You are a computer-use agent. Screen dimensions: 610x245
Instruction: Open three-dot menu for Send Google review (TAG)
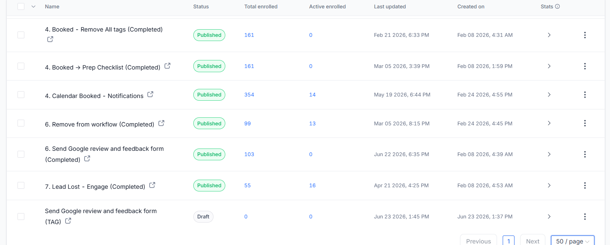[585, 217]
